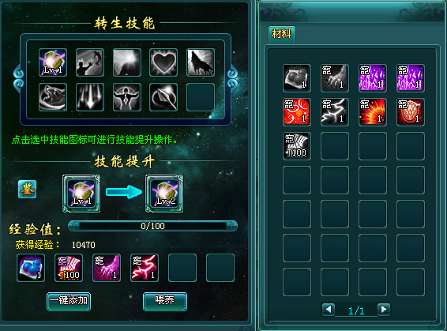Click the experience progress bar 0/100

tap(152, 226)
